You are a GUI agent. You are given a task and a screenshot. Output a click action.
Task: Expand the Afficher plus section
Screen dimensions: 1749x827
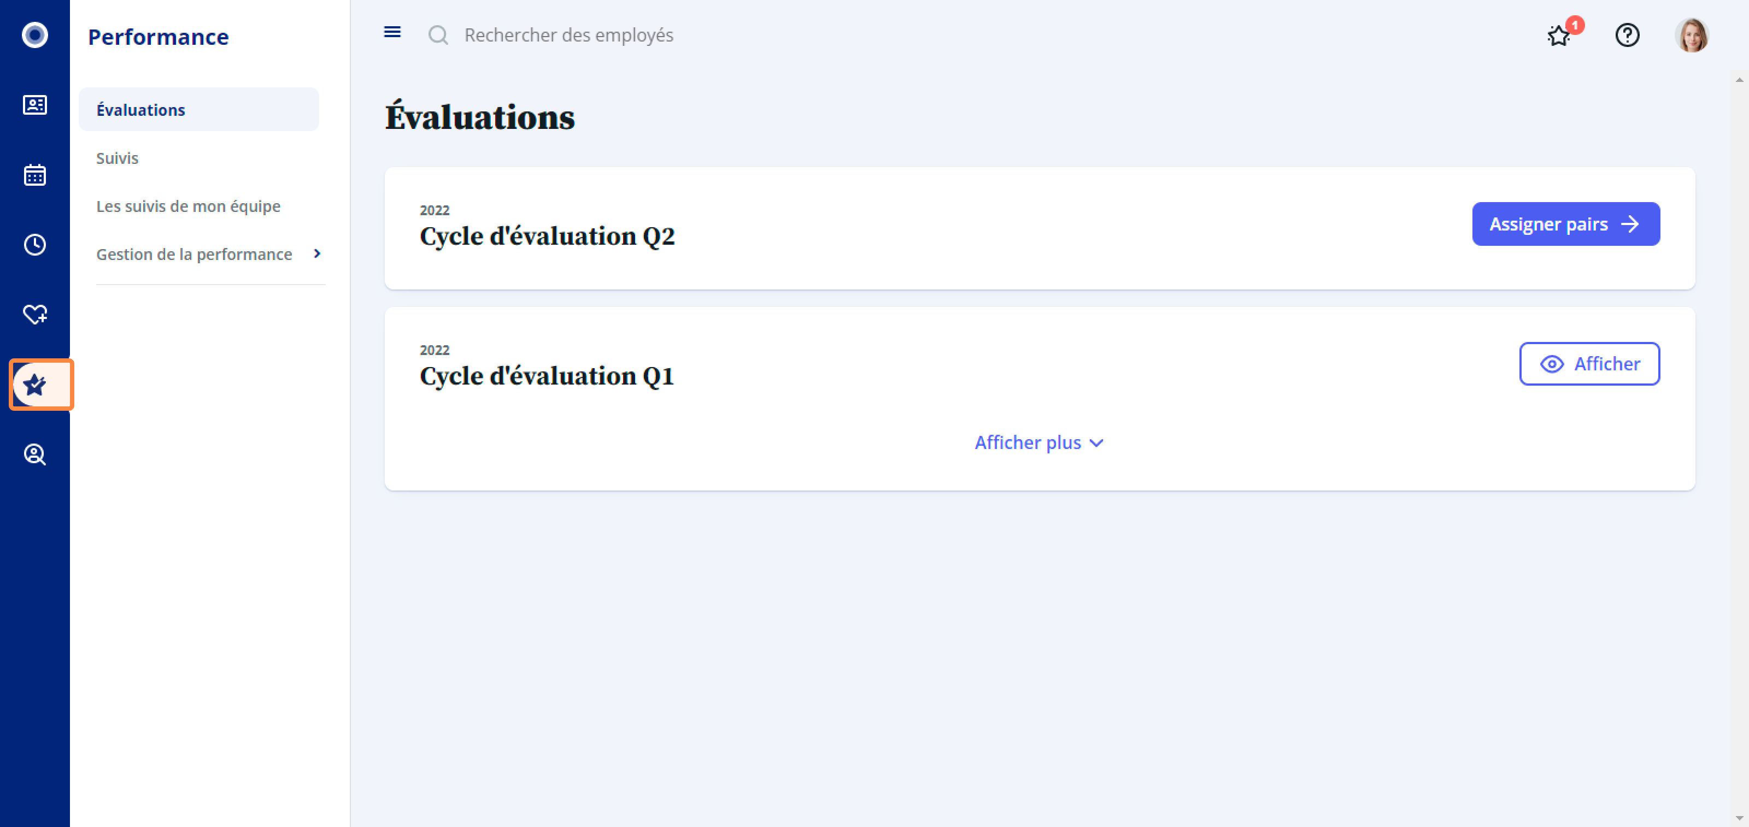[1039, 442]
